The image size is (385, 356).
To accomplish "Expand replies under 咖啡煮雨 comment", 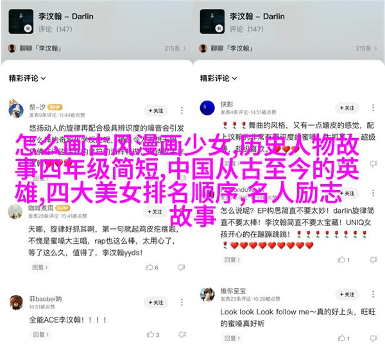I will [40, 267].
